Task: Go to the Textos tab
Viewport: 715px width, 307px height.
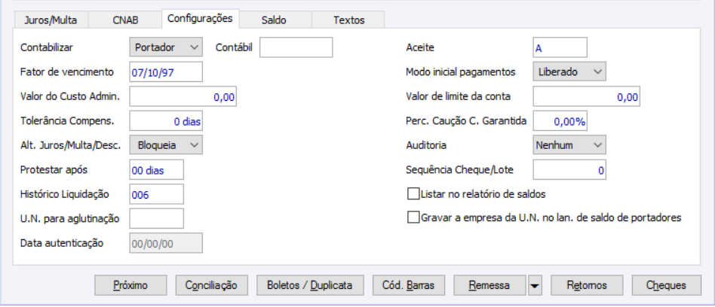Action: coord(348,20)
